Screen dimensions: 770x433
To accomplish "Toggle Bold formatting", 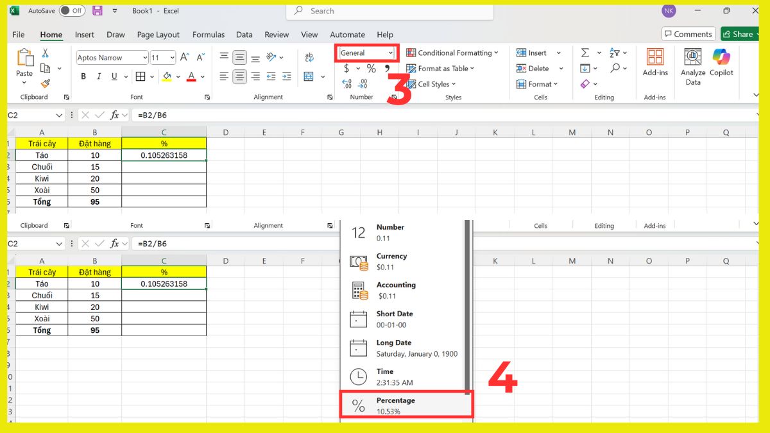I will (x=83, y=76).
